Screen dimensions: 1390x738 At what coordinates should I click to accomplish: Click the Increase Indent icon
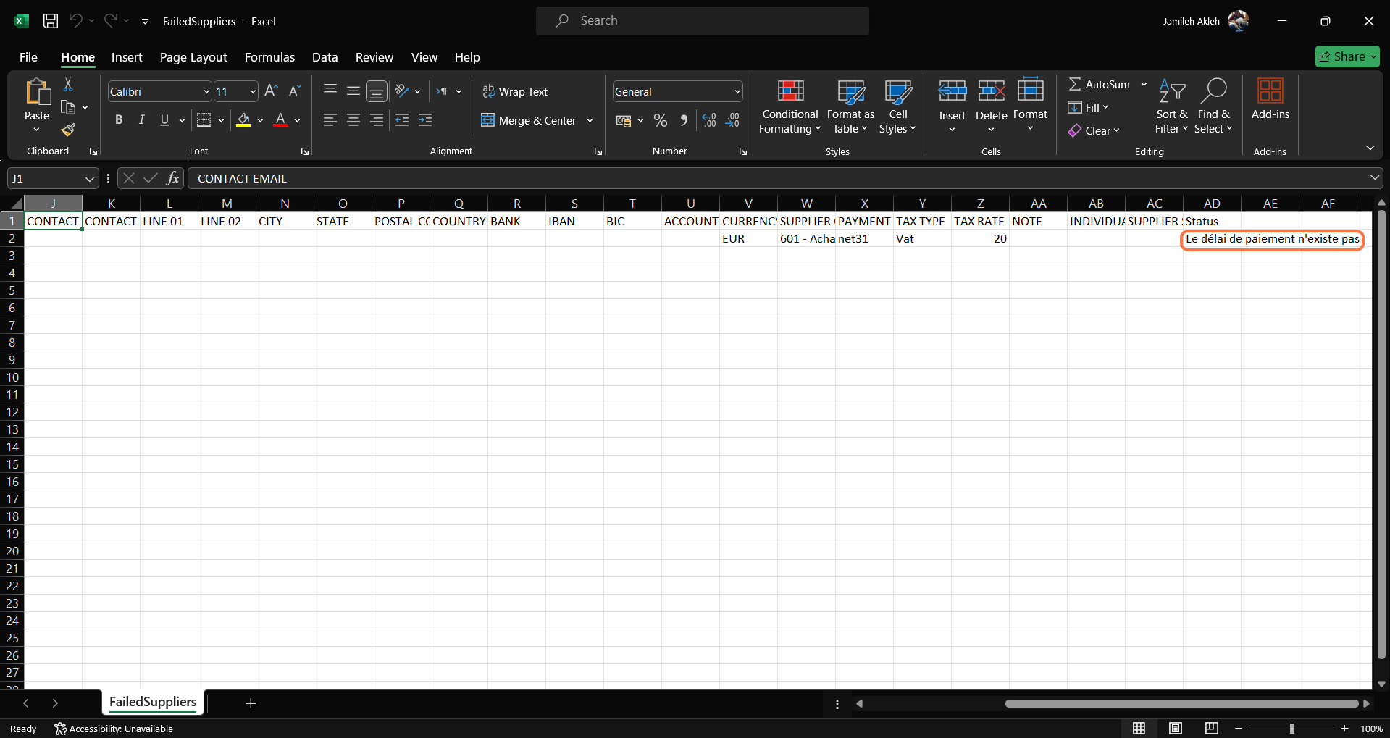click(x=425, y=120)
